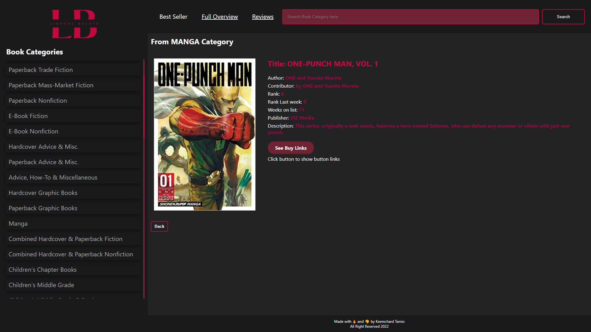Select E-Book Fiction category
Image resolution: width=591 pixels, height=332 pixels.
pyautogui.click(x=73, y=116)
